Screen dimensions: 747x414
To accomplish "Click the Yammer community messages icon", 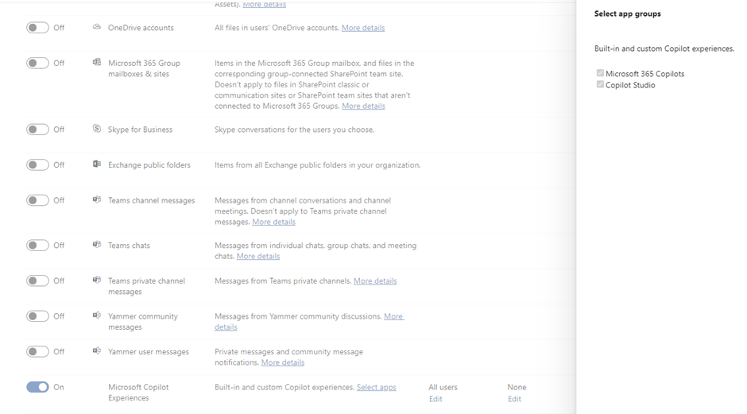I will tap(97, 315).
